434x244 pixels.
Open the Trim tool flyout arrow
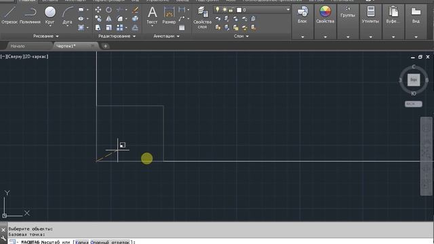tap(127, 10)
